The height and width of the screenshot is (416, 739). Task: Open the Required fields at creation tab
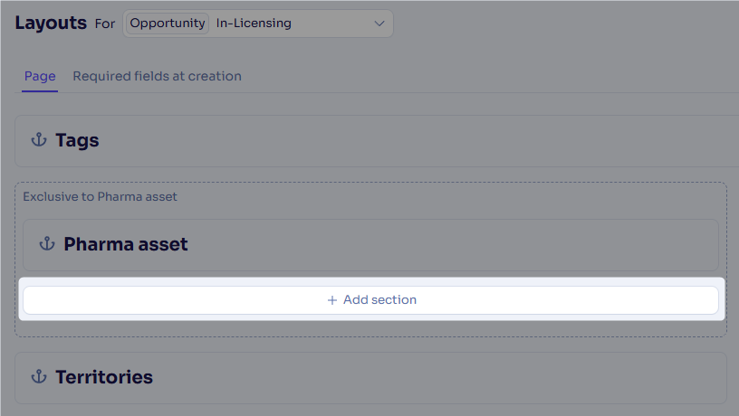coord(157,76)
